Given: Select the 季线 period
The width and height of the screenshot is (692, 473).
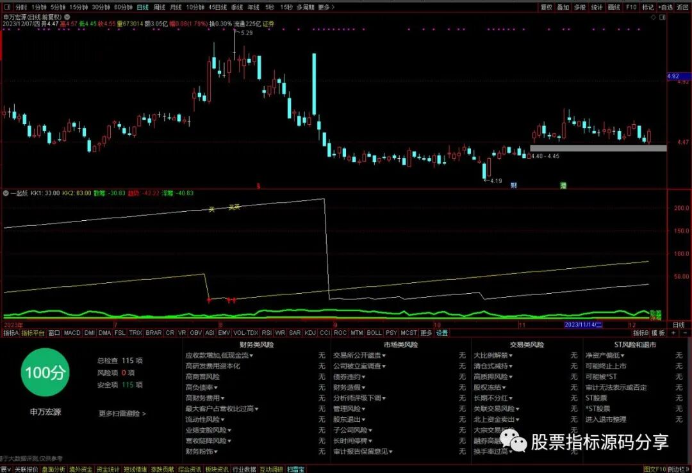Looking at the screenshot, I should coord(237,7).
